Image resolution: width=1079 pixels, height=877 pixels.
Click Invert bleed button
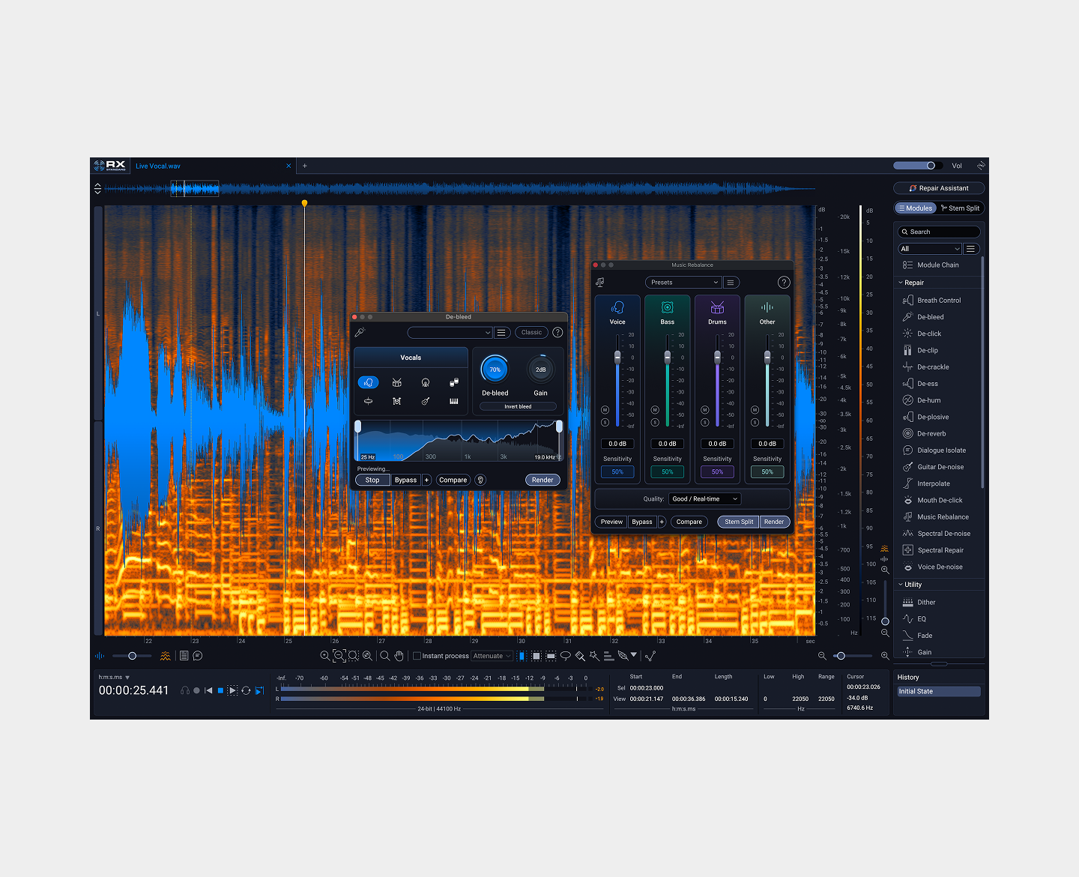[x=518, y=406]
